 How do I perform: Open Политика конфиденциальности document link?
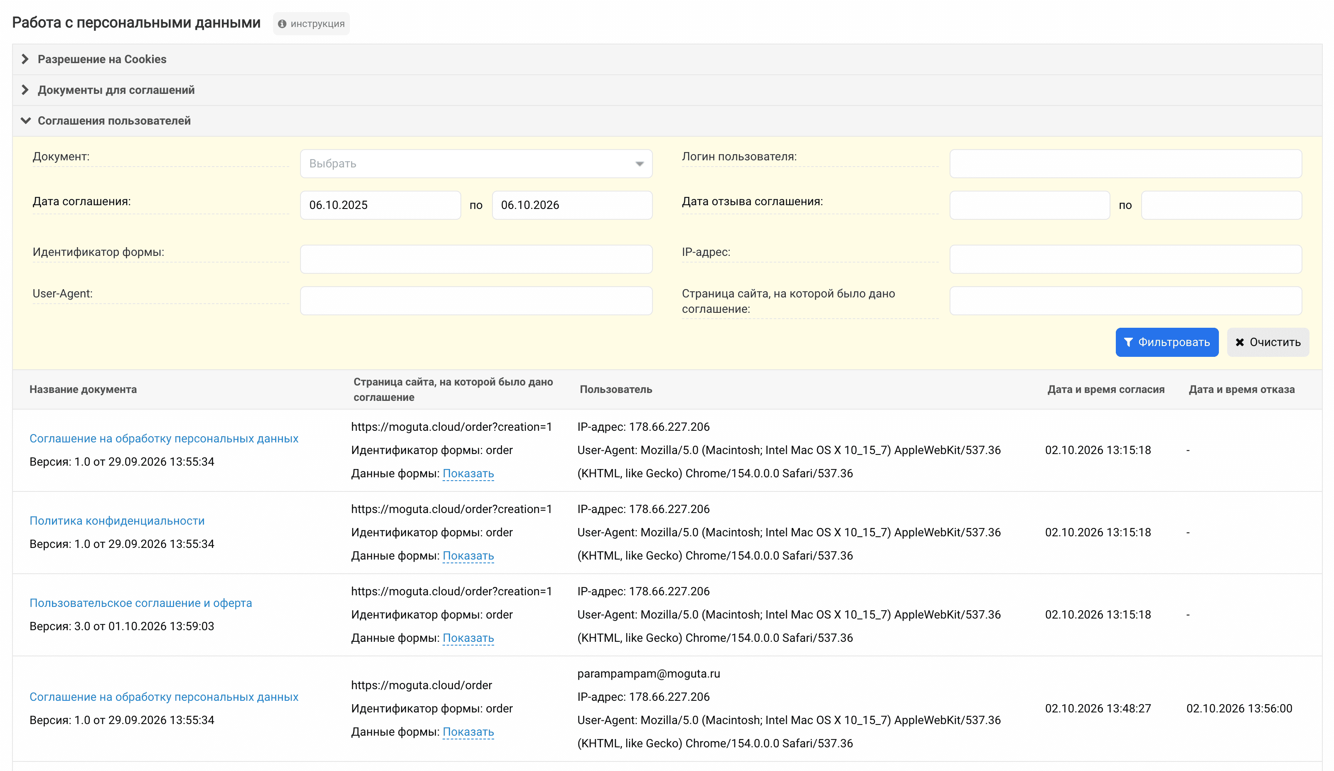117,521
